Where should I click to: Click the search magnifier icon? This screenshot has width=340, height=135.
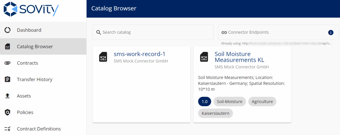(x=99, y=32)
